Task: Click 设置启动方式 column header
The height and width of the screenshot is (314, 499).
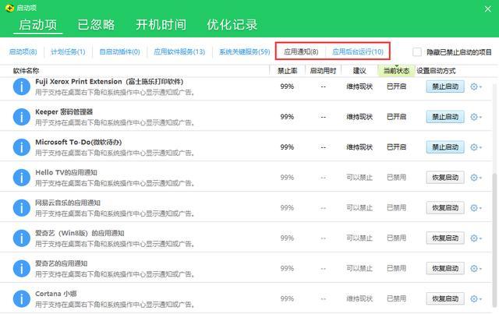Action: tap(436, 71)
